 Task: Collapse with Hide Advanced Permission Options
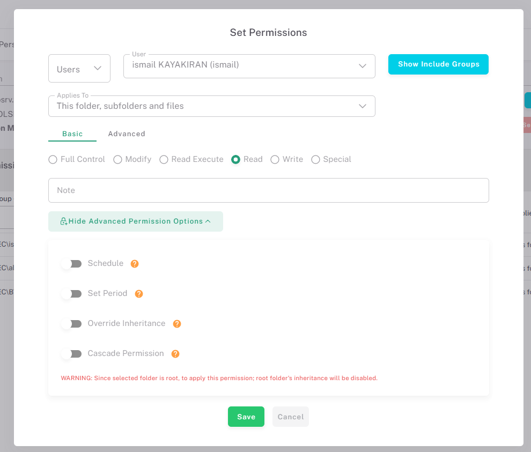click(136, 221)
